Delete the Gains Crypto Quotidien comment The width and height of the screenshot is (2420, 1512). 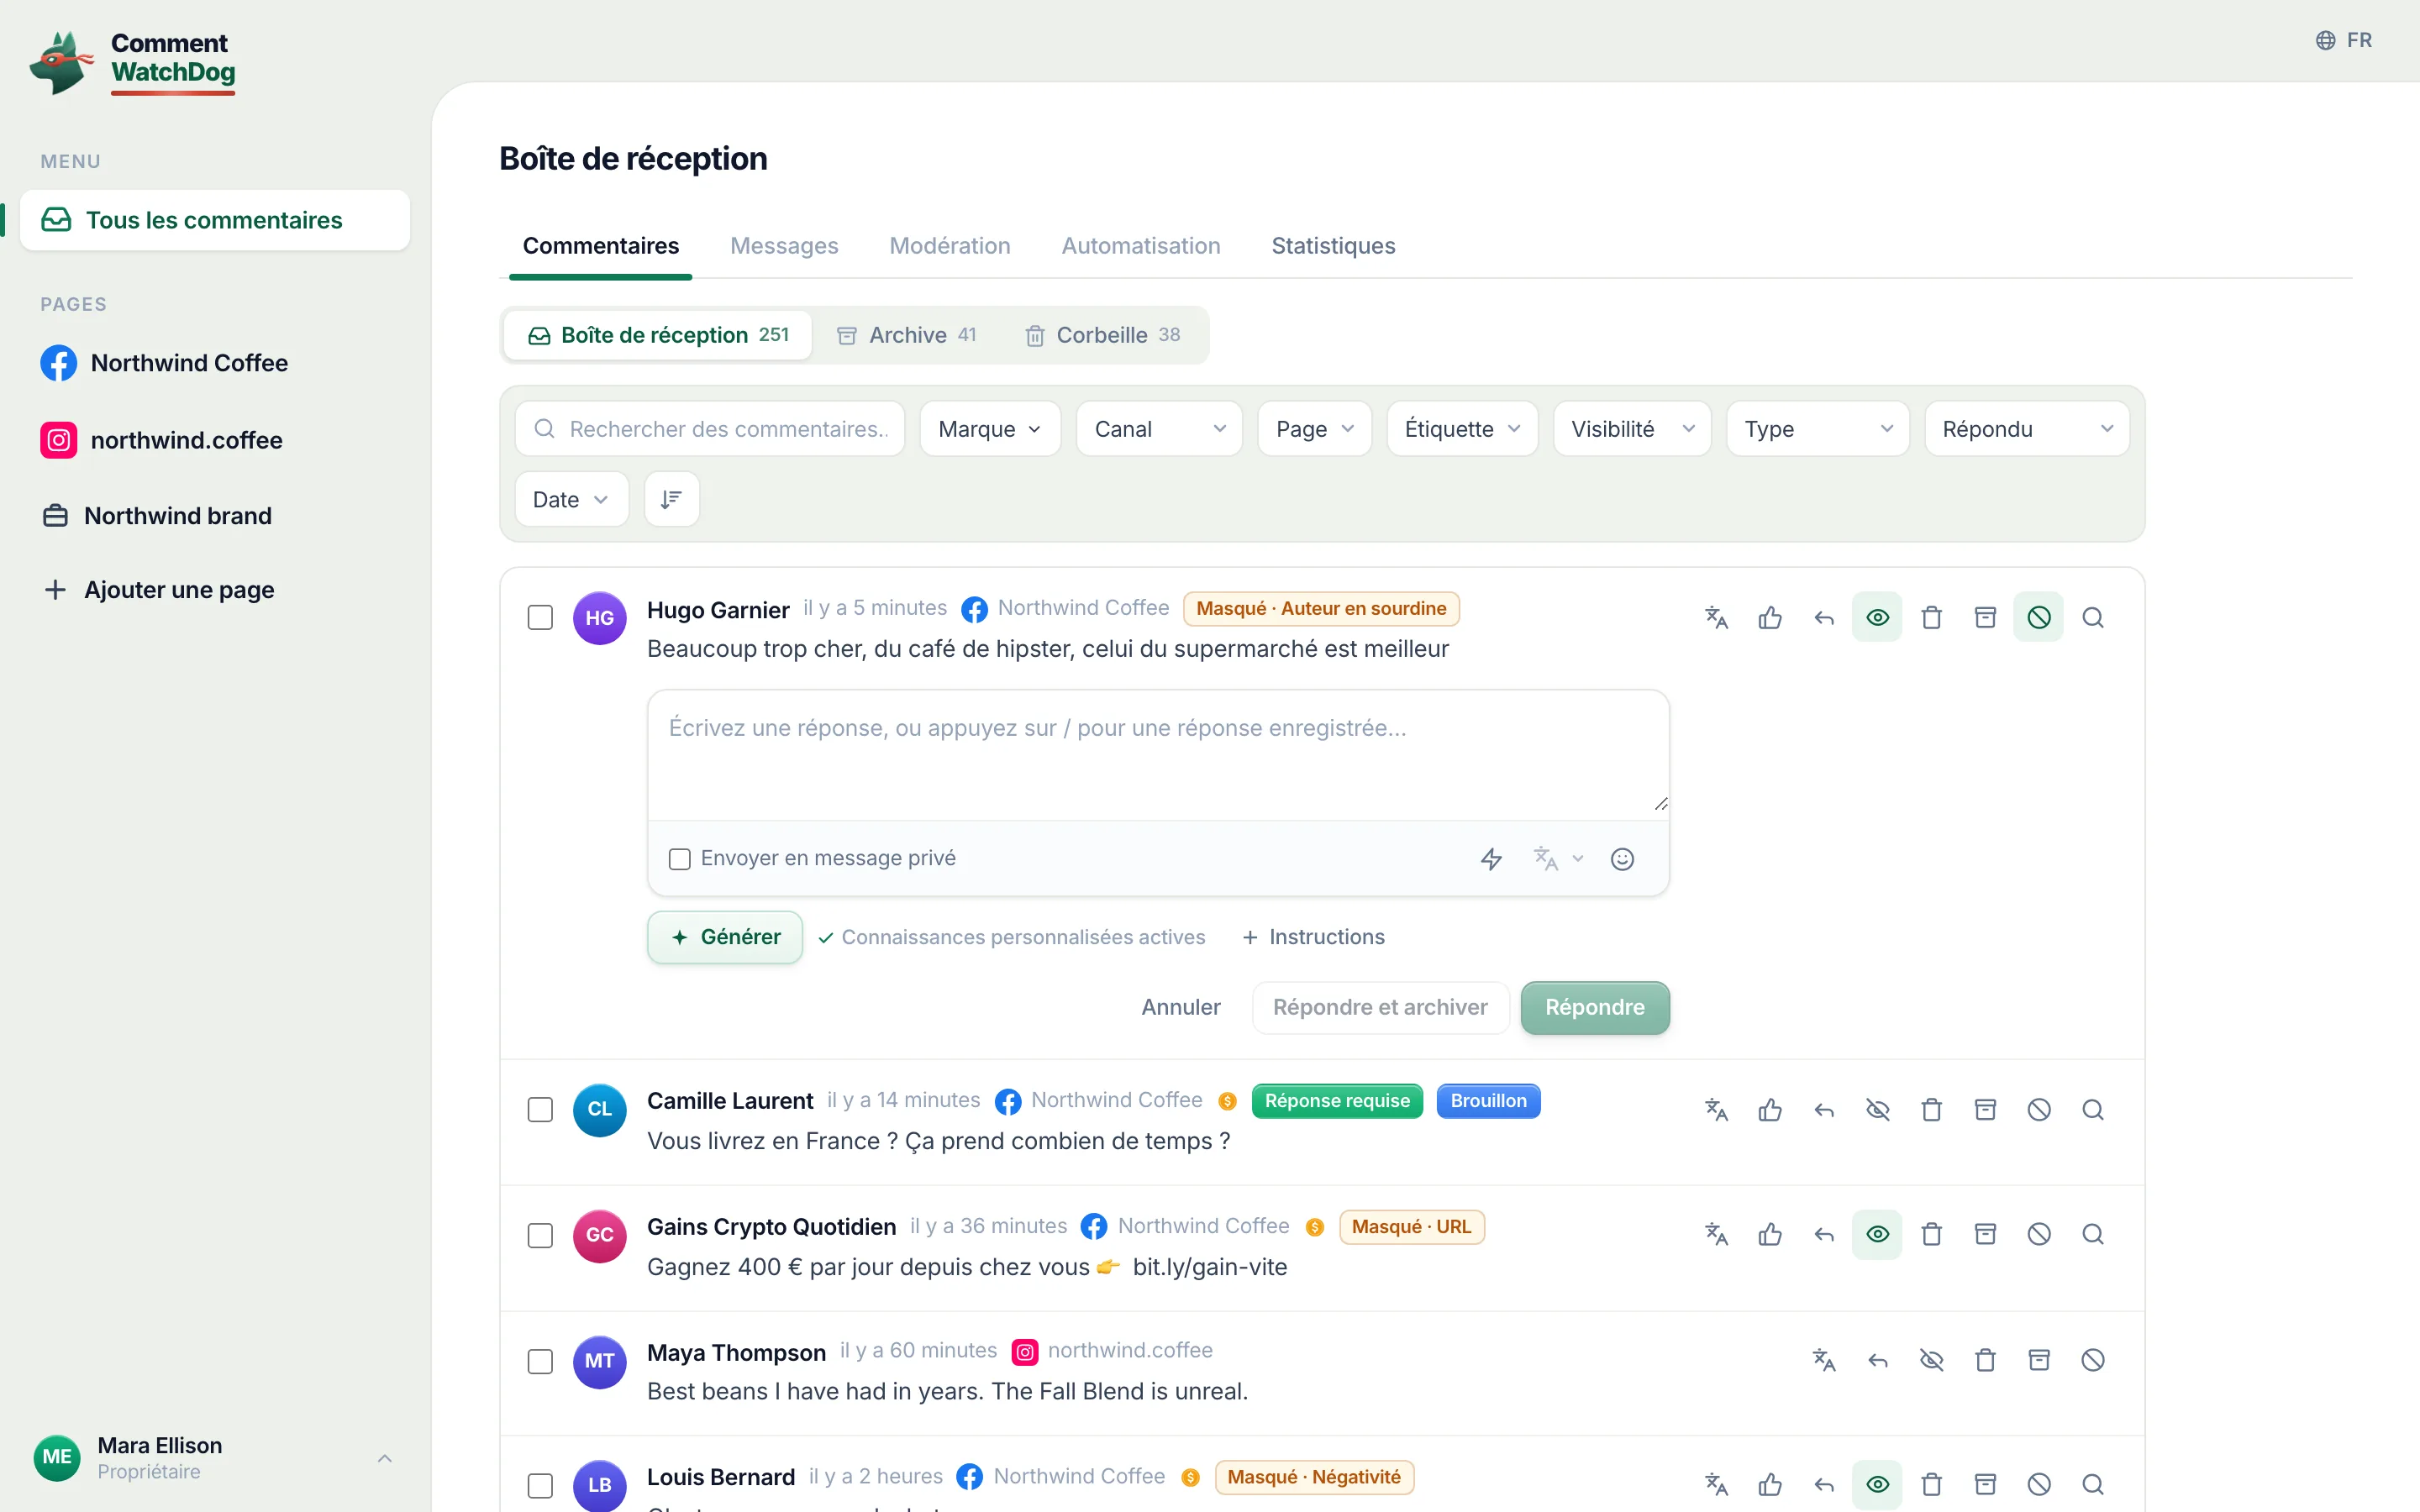tap(1932, 1234)
